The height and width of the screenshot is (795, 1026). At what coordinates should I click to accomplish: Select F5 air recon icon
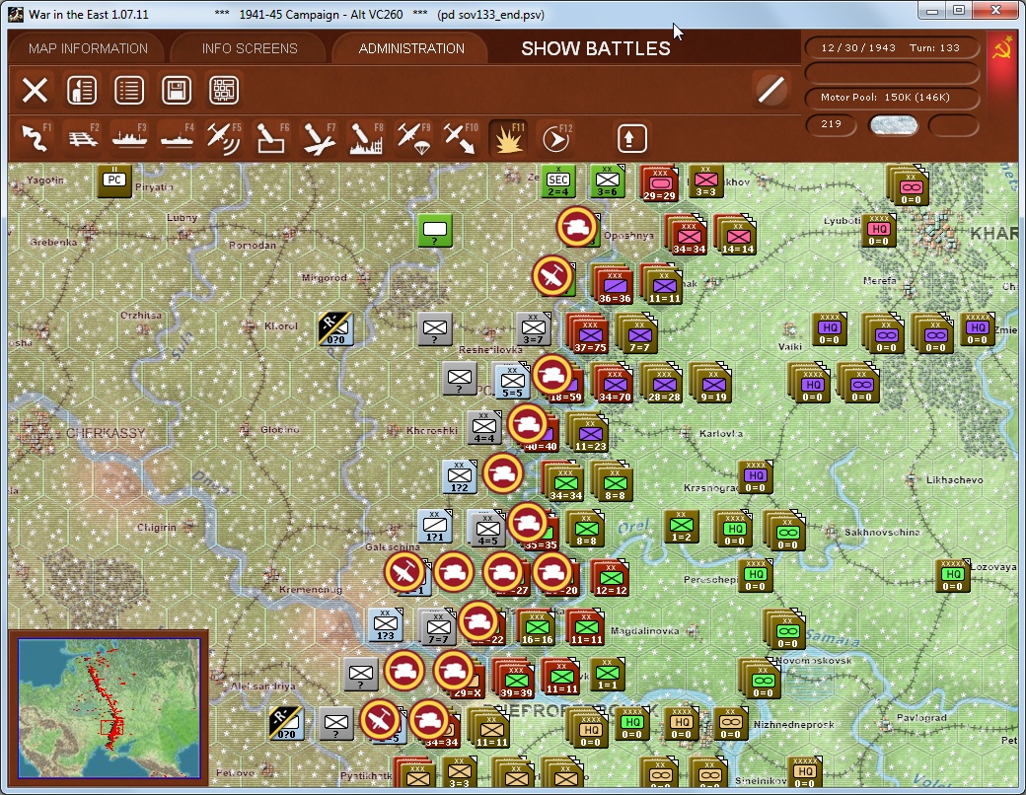click(x=224, y=138)
